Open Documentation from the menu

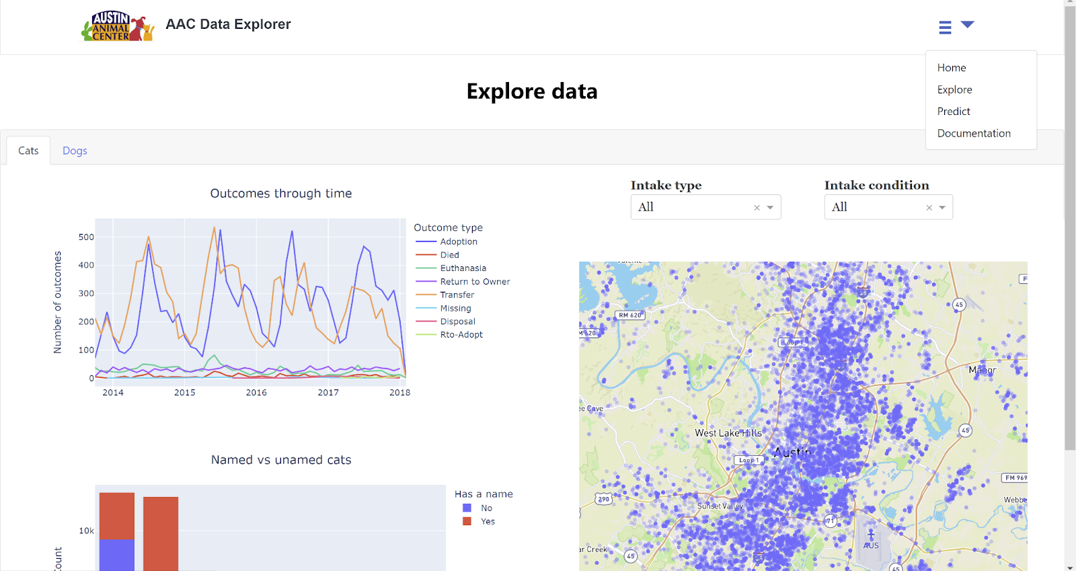[974, 133]
